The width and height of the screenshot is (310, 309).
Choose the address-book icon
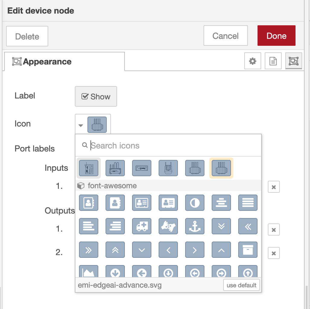point(88,203)
